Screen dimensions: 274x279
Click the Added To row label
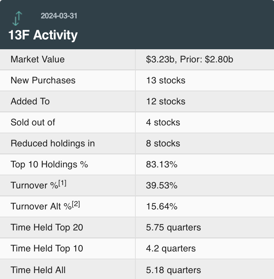pyautogui.click(x=30, y=101)
